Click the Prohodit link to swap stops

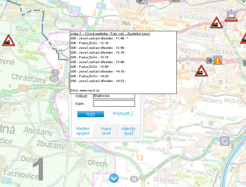121,114
